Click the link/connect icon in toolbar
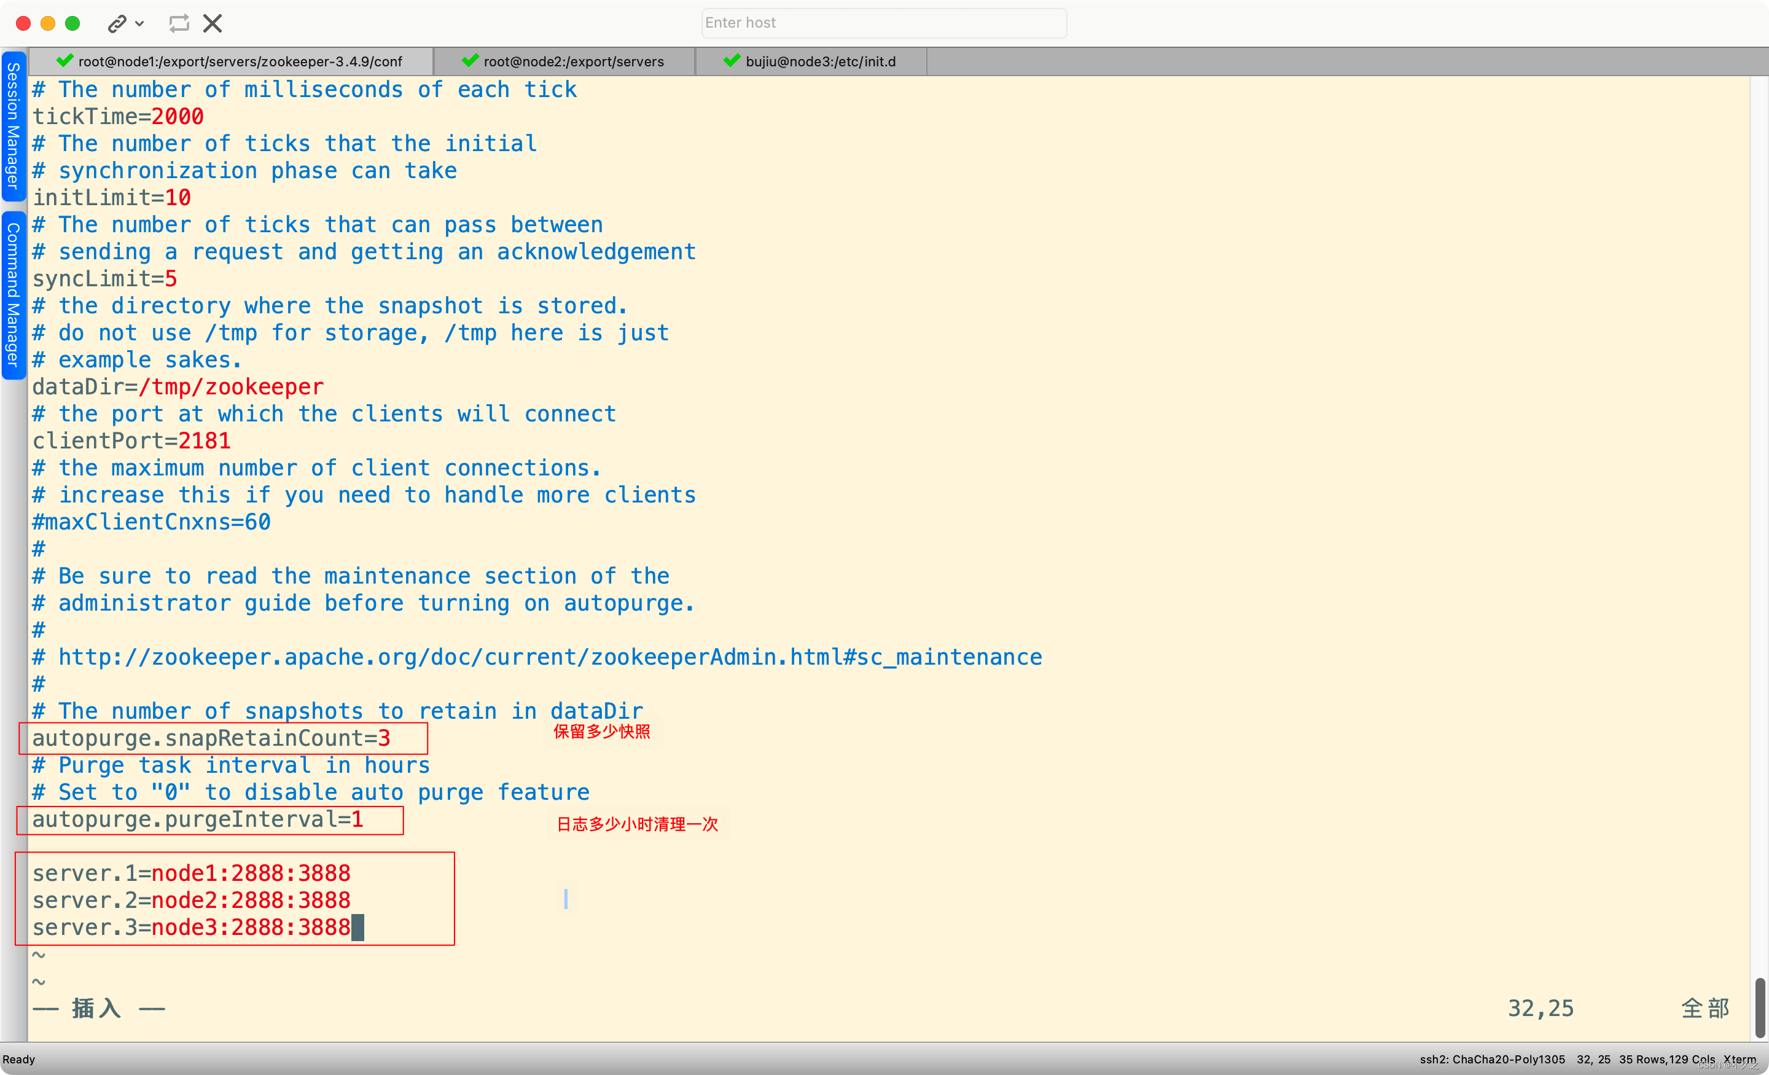1769x1075 pixels. 117,24
